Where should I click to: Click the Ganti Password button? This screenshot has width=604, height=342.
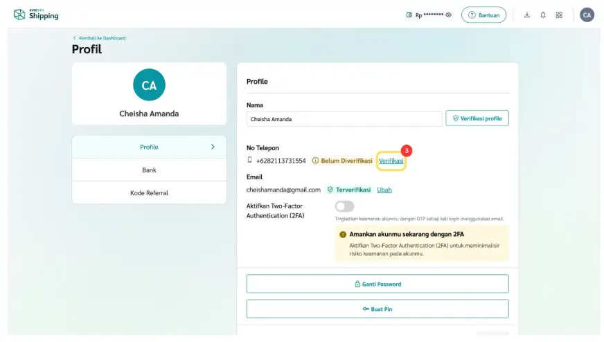tap(377, 284)
